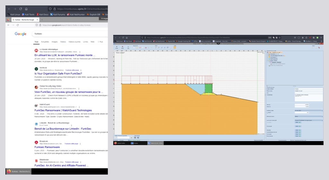Open 'FunkSec Ransomware | WatchGuard Technologies' result

pos(63,110)
